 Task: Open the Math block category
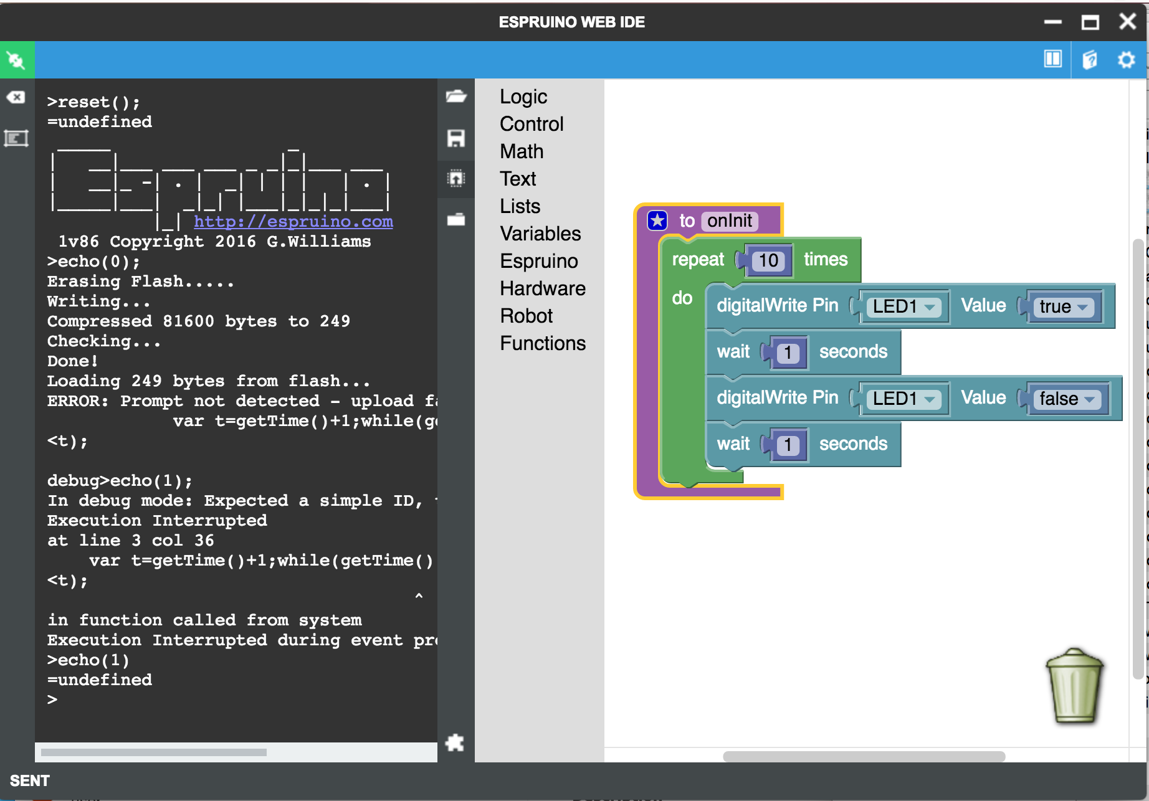pos(522,151)
